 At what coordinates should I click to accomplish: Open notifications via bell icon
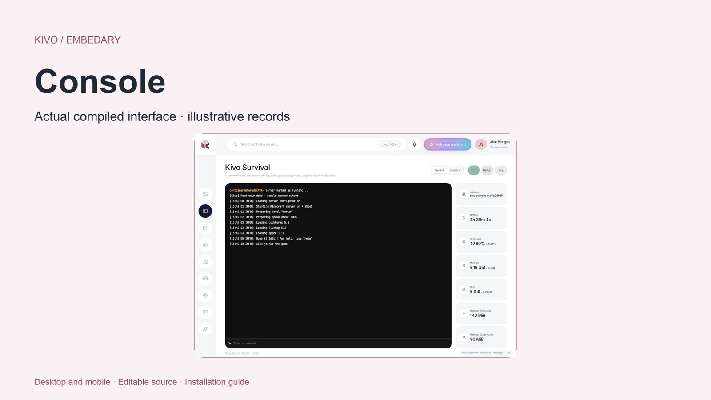click(x=415, y=144)
